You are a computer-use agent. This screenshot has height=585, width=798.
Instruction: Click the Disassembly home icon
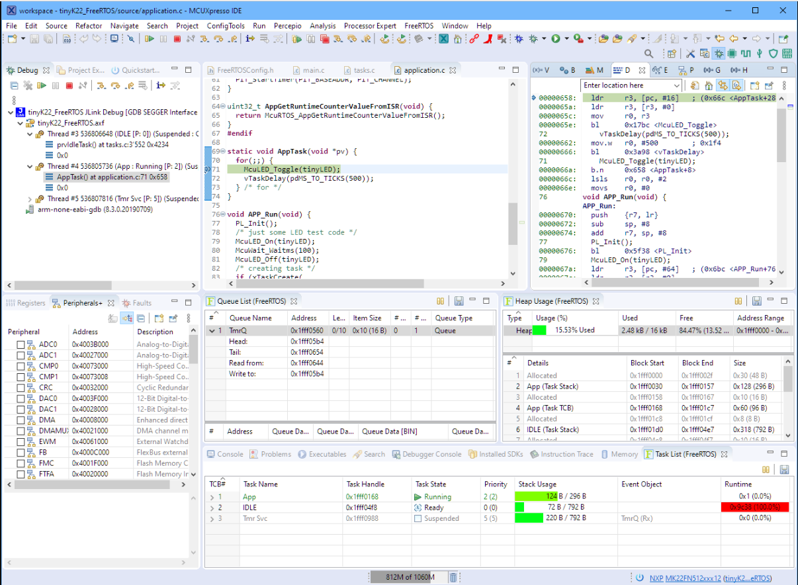point(709,85)
